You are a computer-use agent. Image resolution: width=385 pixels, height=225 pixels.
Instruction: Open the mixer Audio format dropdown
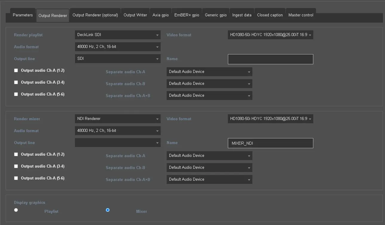click(117, 131)
